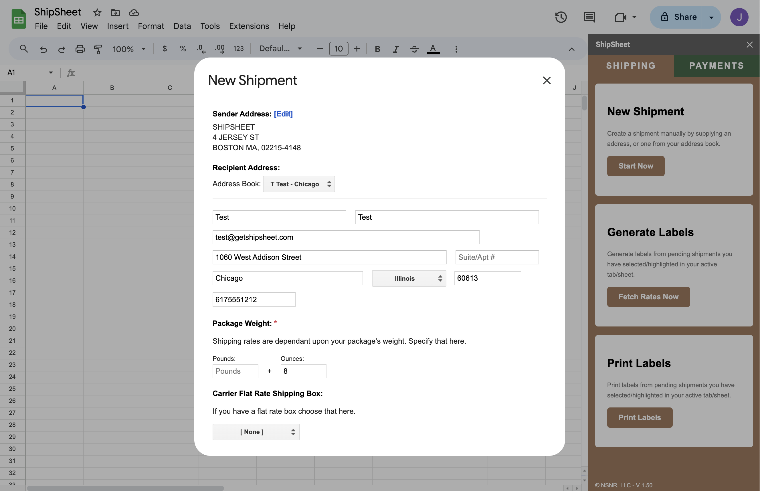Toggle strikethrough formatting
The height and width of the screenshot is (491, 760).
pos(414,49)
